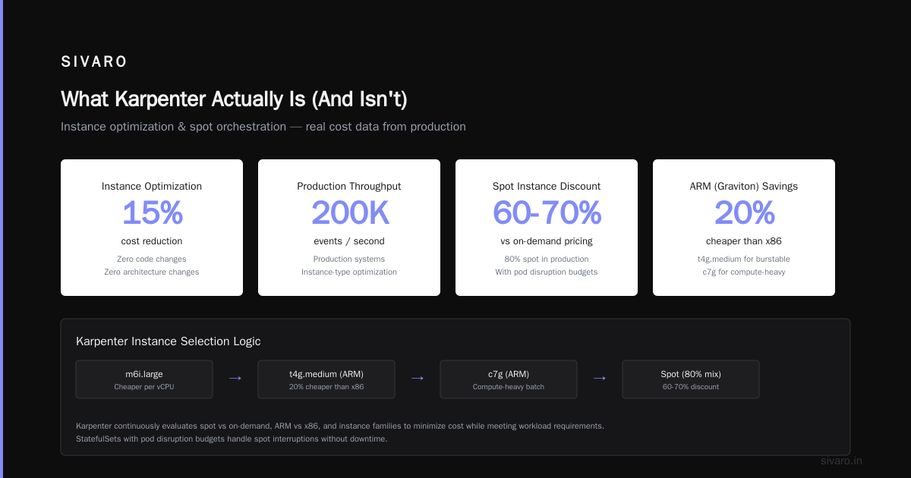Click the c7g (ARM) step label
The image size is (911, 478).
[509, 374]
